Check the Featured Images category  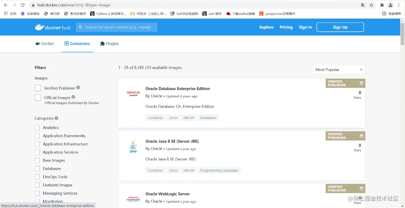coord(37,185)
